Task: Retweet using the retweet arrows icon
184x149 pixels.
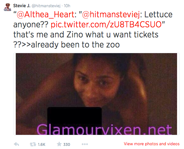Action: click(33, 144)
